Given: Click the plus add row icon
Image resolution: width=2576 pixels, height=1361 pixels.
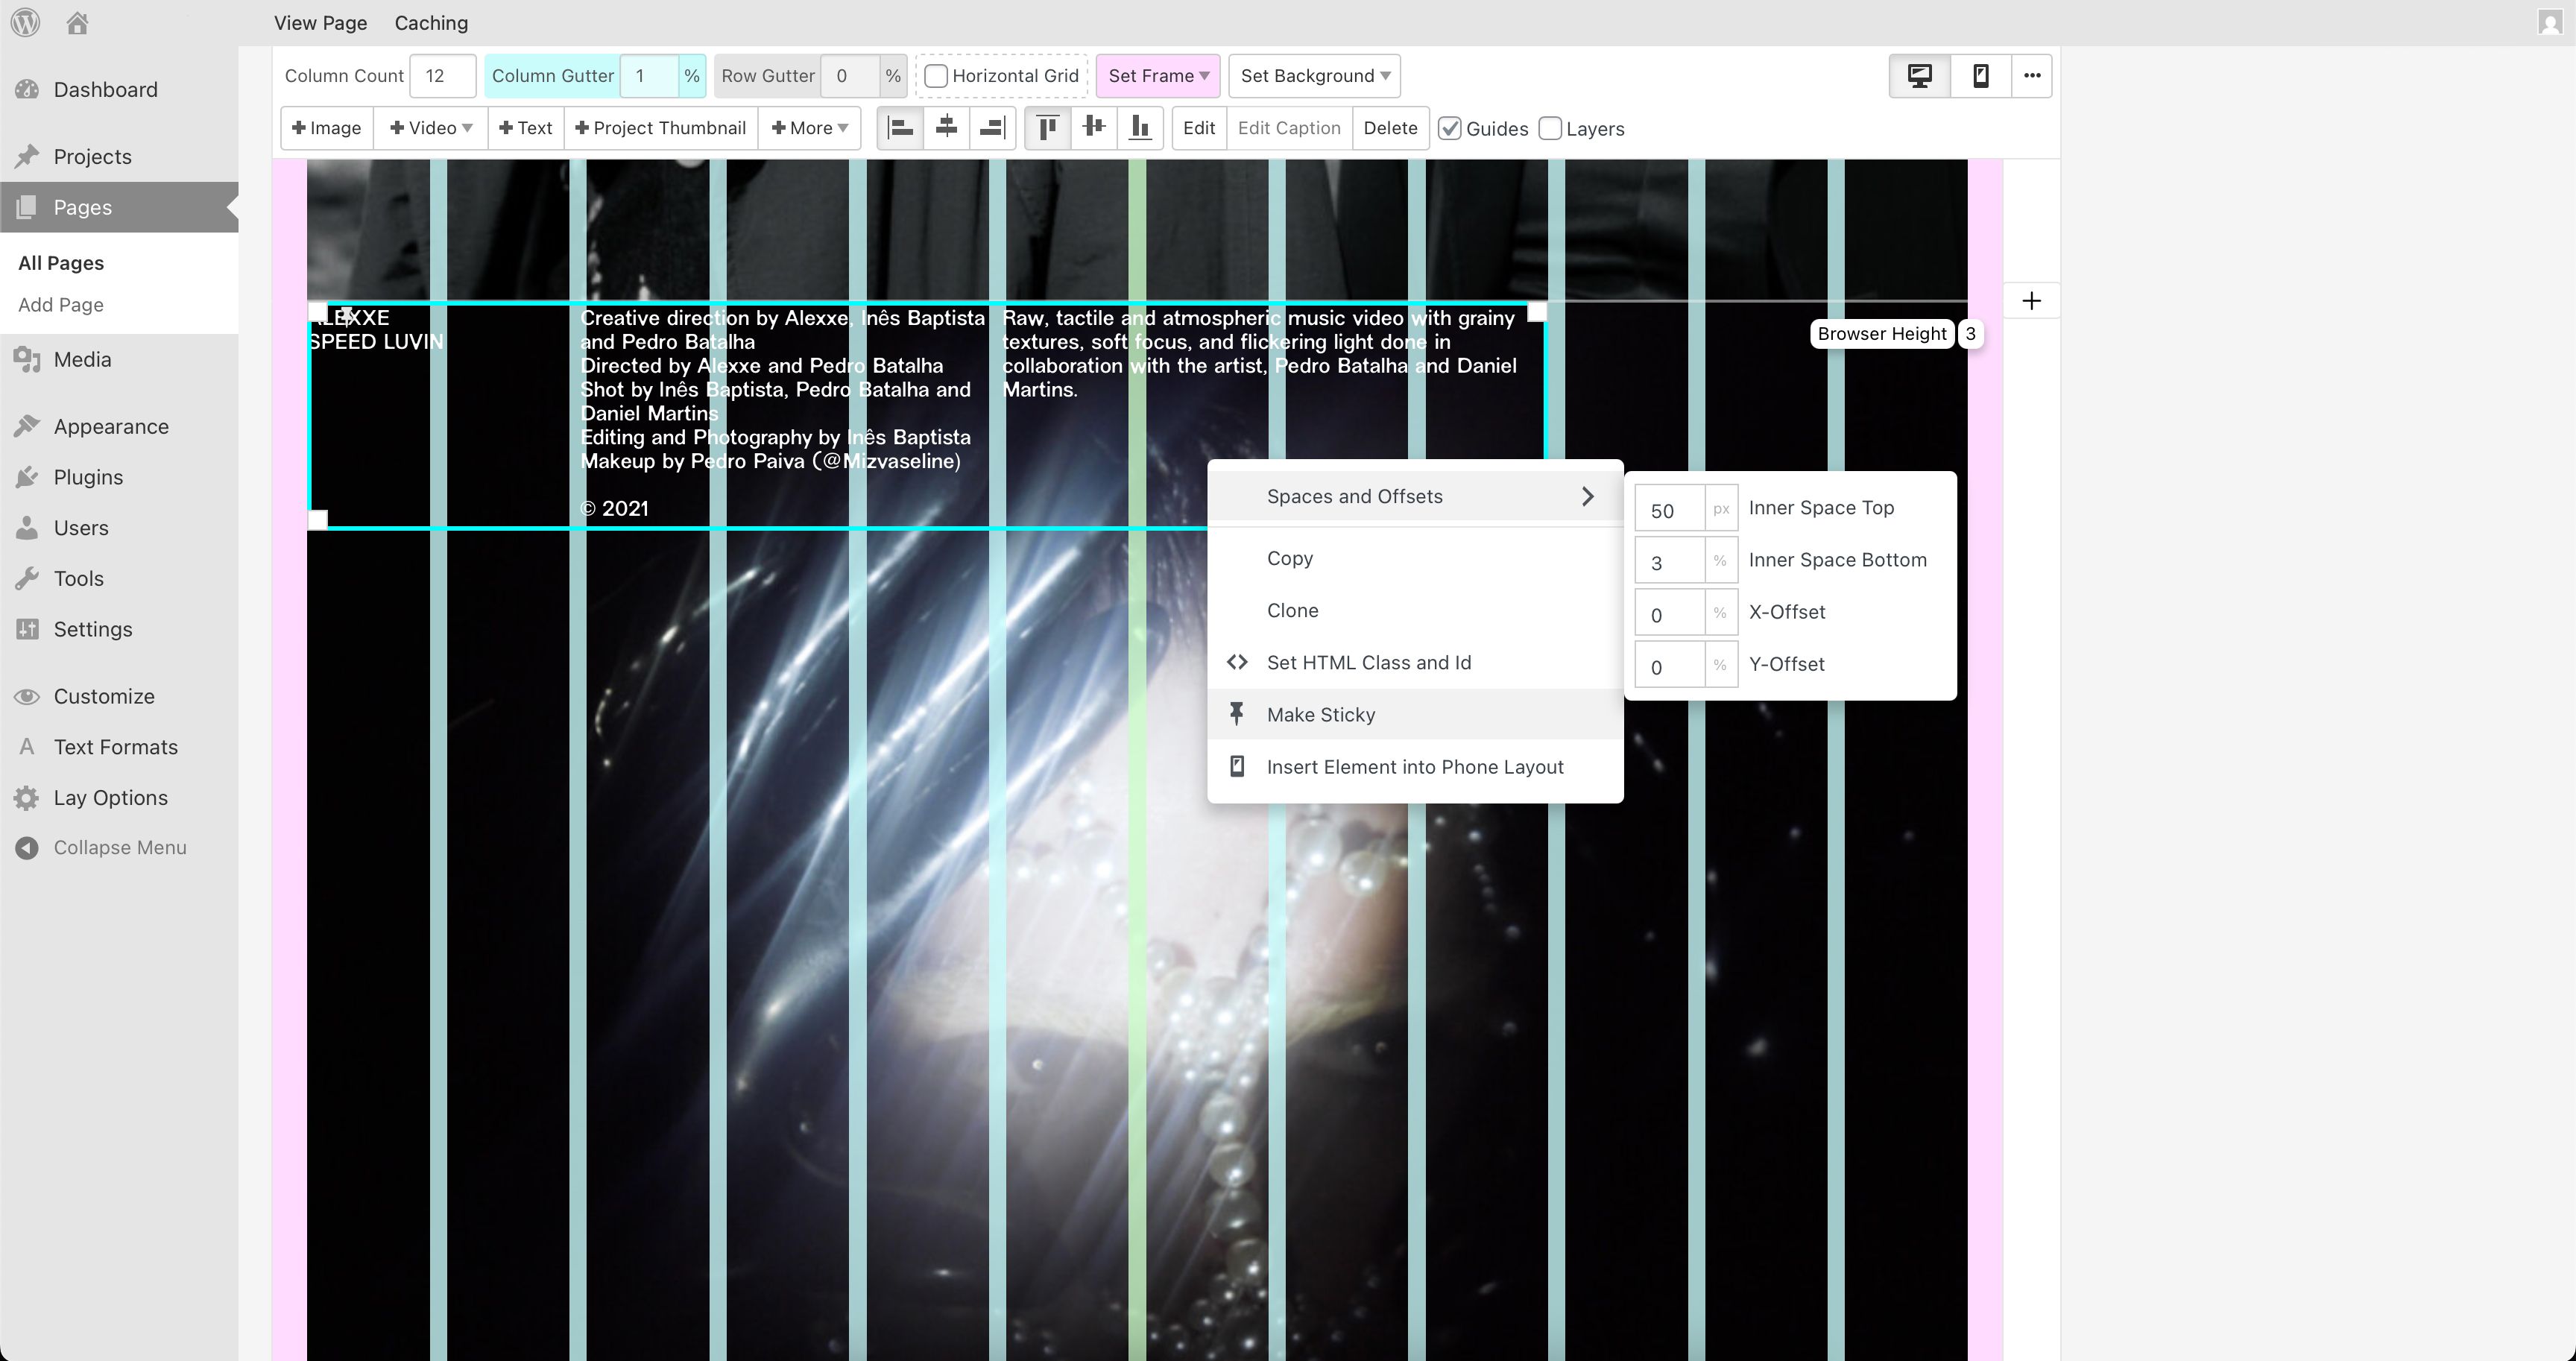Looking at the screenshot, I should (2031, 301).
